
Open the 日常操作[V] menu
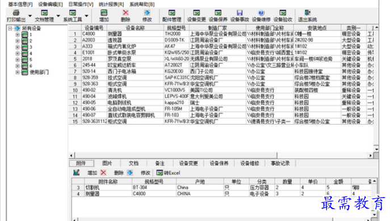pos(81,4)
